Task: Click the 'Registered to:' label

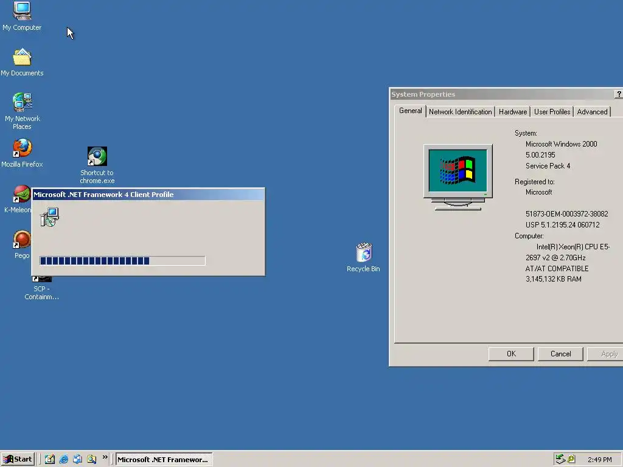Action: [x=534, y=182]
